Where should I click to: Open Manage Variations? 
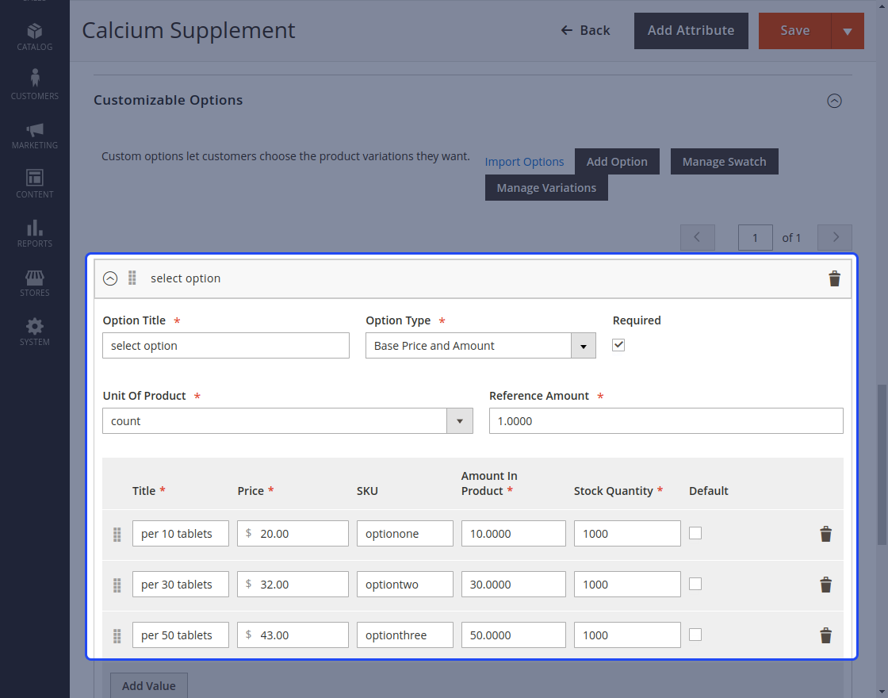546,187
